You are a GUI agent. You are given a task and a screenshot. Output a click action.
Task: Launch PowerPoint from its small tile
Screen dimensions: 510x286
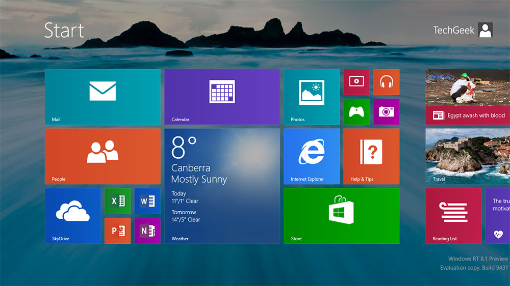coord(117,231)
